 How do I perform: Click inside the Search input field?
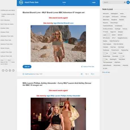tap(113, 2)
